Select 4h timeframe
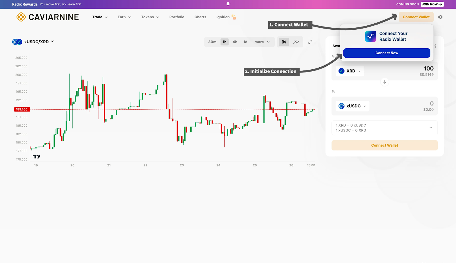The image size is (456, 263). click(x=235, y=42)
